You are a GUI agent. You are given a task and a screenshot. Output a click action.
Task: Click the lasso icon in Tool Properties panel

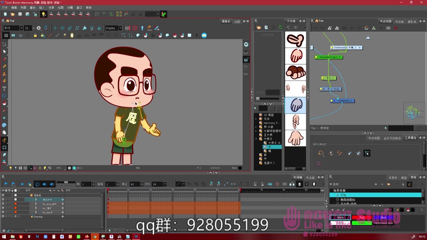pyautogui.click(x=321, y=153)
